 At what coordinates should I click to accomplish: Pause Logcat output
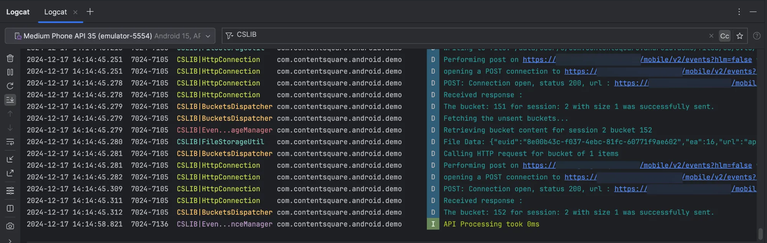click(10, 72)
